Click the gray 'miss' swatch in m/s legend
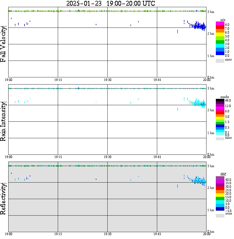Viewport: 234px width, 239px height. click(220, 61)
